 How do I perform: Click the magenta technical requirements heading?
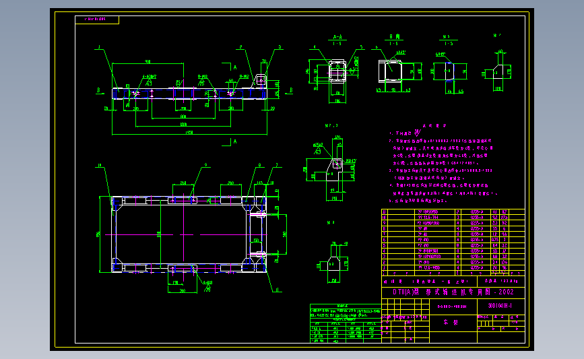click(x=434, y=126)
